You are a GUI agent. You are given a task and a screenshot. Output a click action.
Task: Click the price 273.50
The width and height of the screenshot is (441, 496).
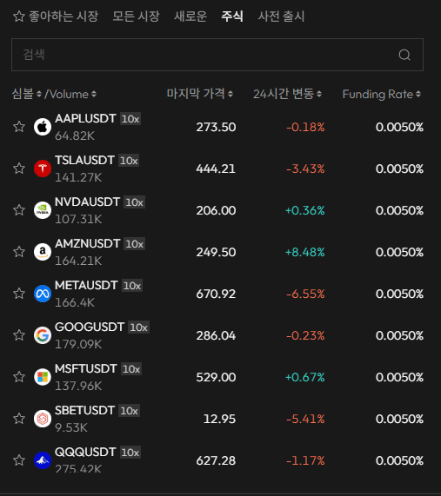[216, 127]
